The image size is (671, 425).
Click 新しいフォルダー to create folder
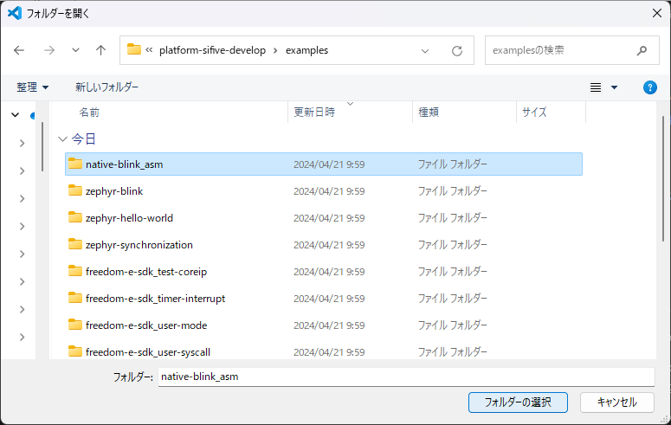point(106,87)
